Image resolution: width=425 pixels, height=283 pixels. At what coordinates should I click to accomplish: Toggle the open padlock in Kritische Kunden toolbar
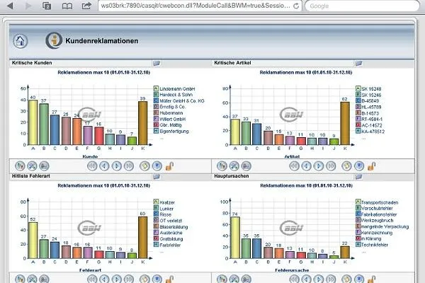click(169, 166)
